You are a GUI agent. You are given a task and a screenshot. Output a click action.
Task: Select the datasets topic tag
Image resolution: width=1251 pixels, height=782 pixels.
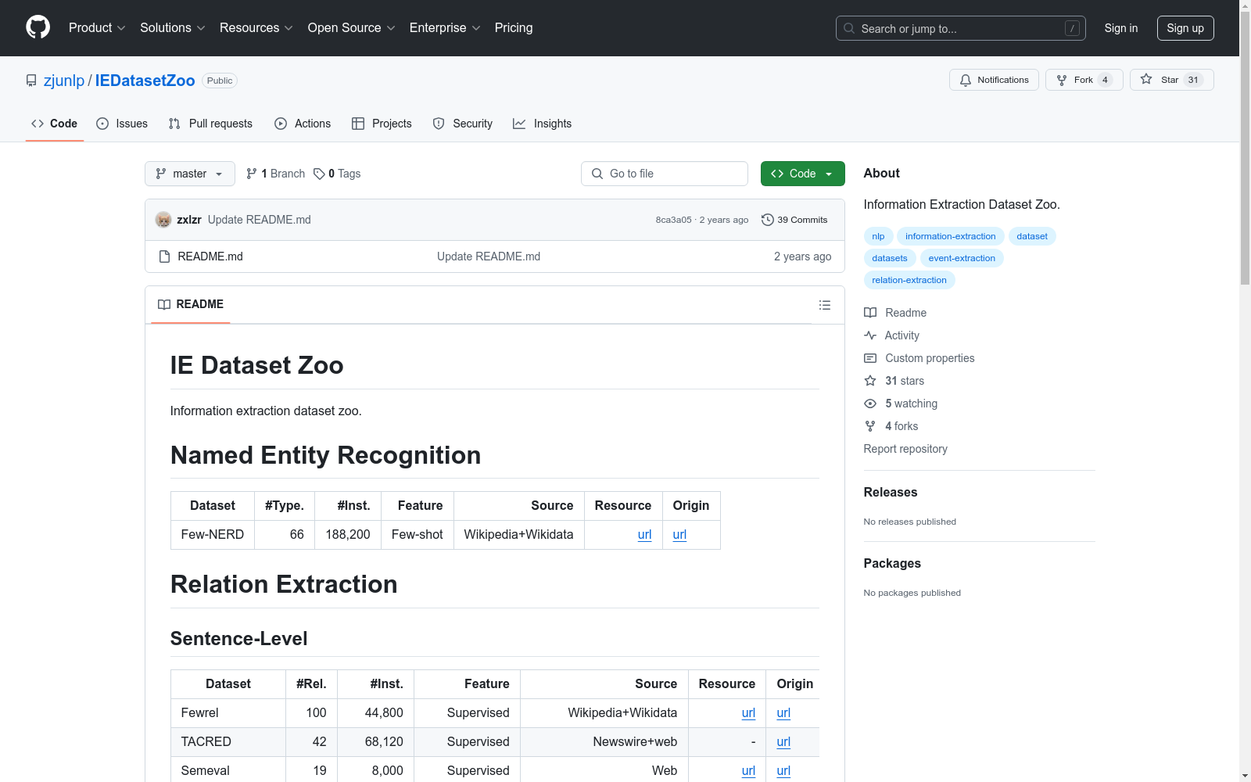click(890, 258)
